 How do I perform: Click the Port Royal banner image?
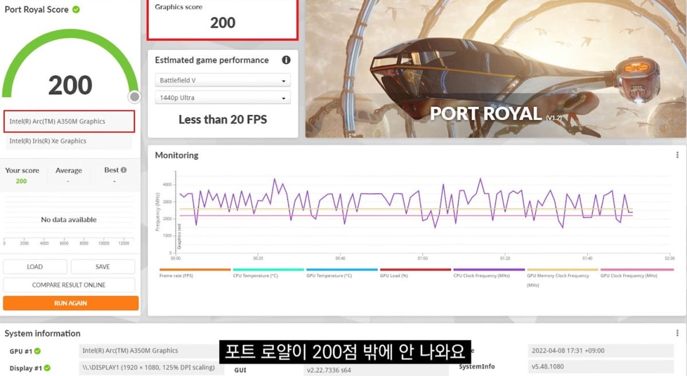click(x=495, y=69)
